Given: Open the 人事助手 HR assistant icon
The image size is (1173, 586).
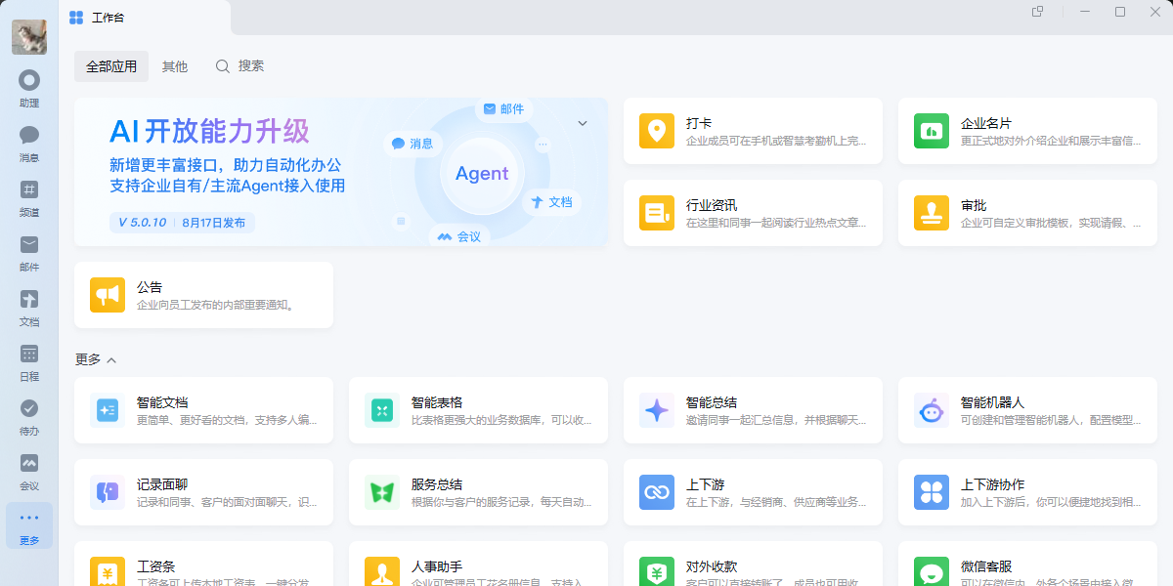Looking at the screenshot, I should pos(382,571).
